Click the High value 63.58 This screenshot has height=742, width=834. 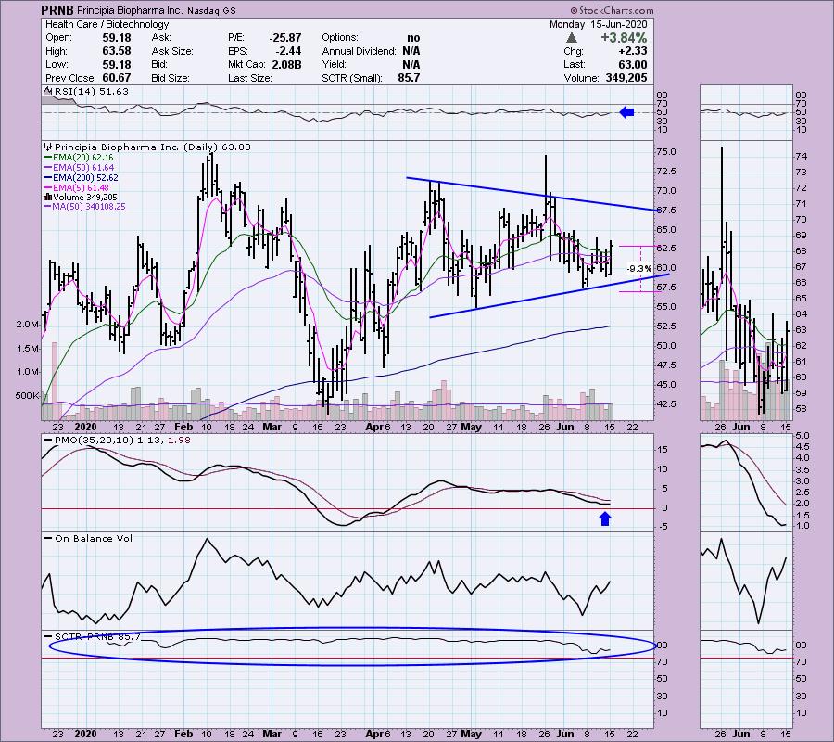pos(117,51)
